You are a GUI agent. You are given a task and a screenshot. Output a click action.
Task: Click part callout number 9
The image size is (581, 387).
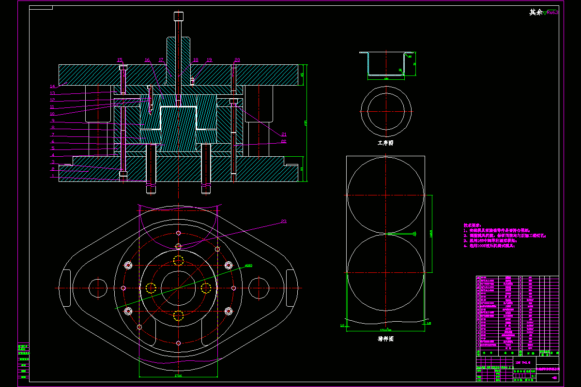click(52, 120)
